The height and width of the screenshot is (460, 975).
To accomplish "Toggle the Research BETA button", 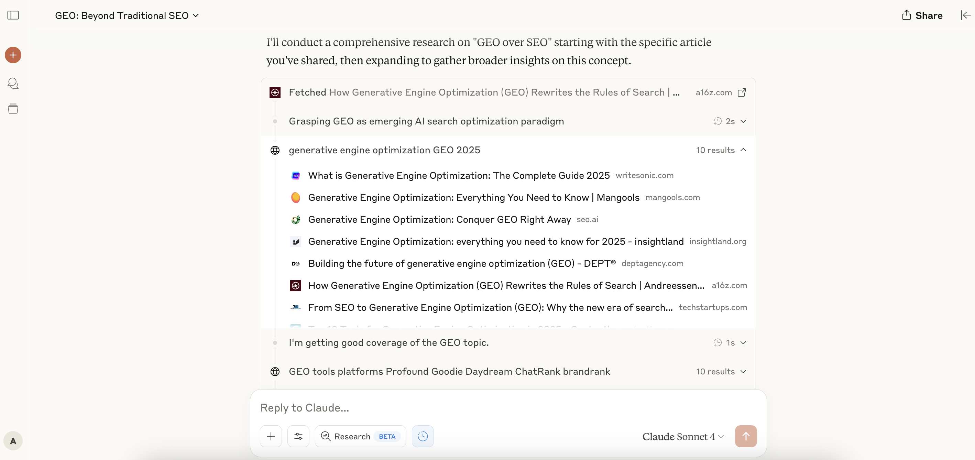I will coord(360,436).
